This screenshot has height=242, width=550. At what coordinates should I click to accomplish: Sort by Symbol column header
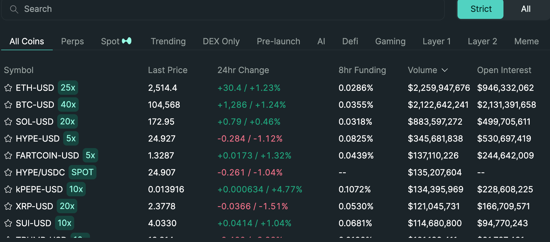19,70
